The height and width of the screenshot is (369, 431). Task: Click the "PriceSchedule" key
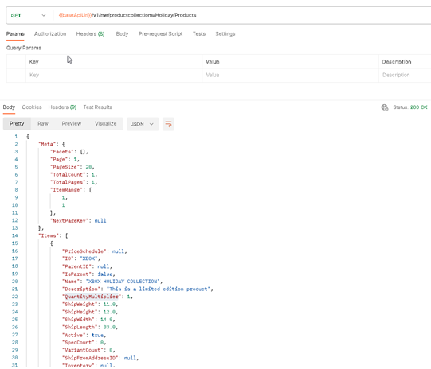(84, 251)
